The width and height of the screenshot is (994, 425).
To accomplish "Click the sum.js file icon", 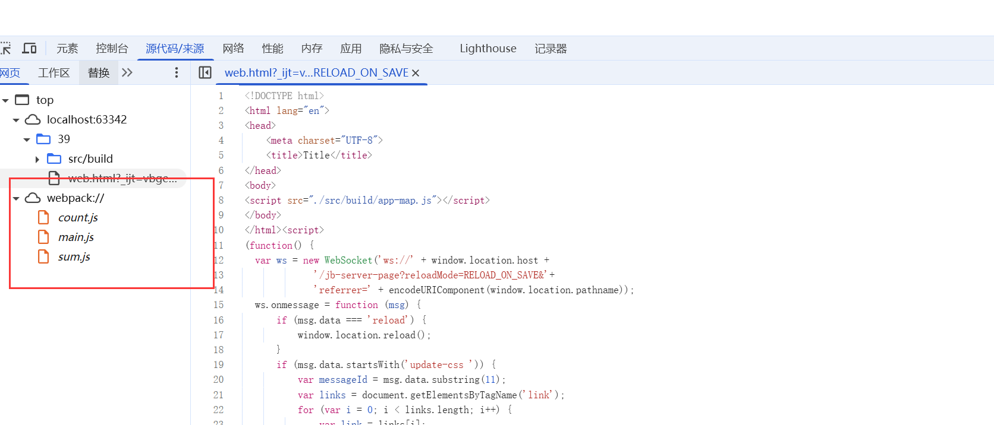I will tap(43, 256).
